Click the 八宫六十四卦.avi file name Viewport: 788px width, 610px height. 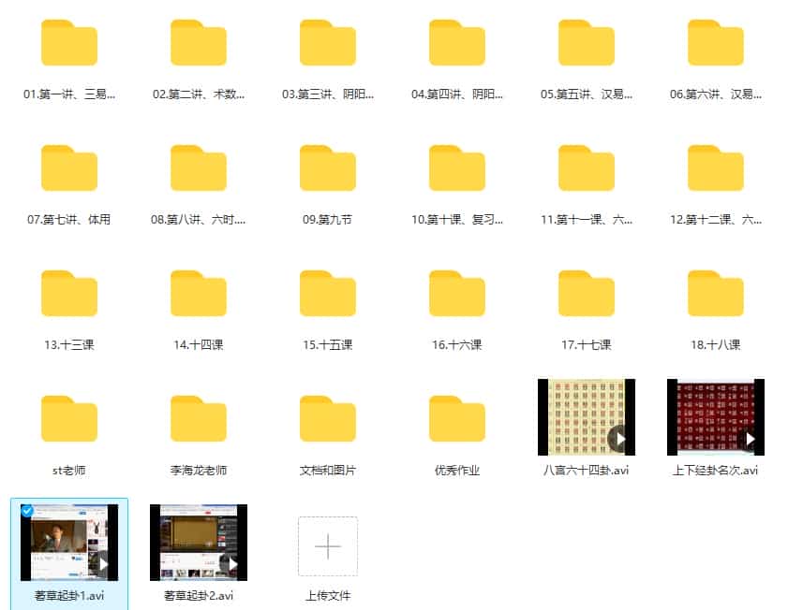tap(586, 469)
